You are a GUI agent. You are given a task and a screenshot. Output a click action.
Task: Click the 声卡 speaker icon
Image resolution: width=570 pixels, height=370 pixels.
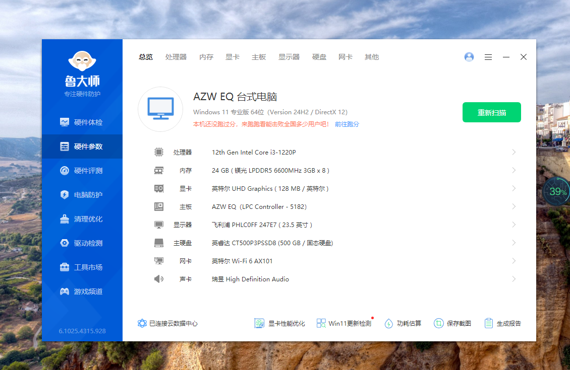point(159,279)
